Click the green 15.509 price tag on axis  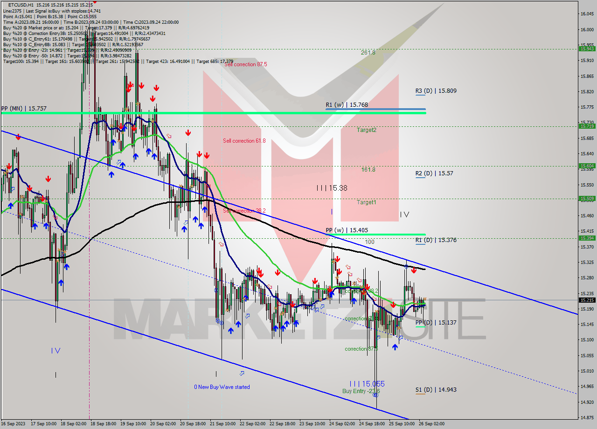587,198
